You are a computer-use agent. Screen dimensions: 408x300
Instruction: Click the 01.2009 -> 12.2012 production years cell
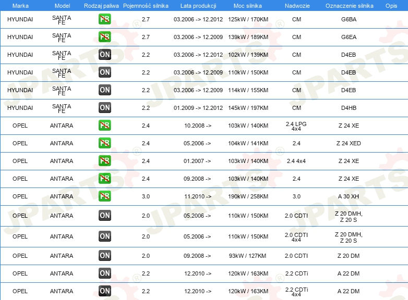[197, 108]
